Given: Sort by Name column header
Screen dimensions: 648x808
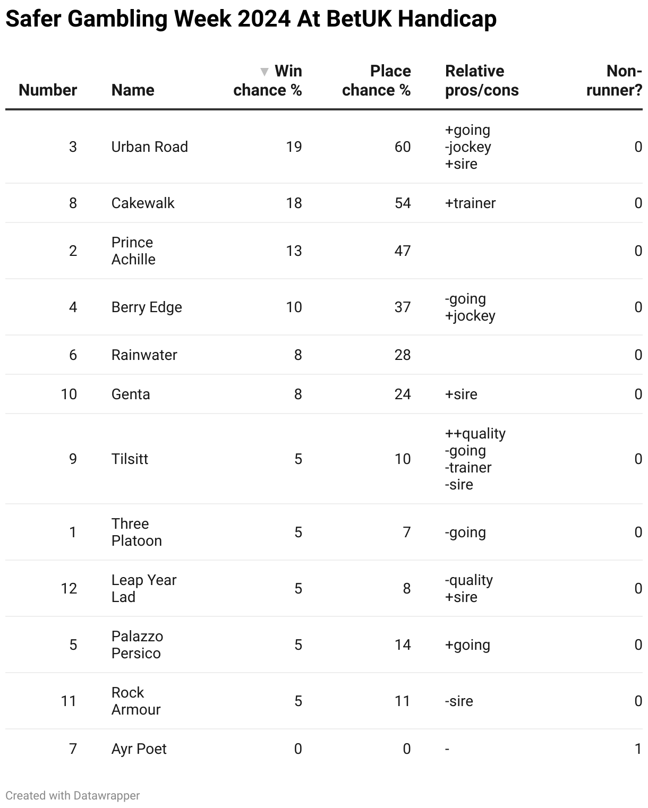Looking at the screenshot, I should [x=133, y=90].
